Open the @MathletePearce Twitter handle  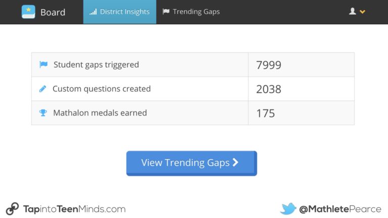(340, 209)
